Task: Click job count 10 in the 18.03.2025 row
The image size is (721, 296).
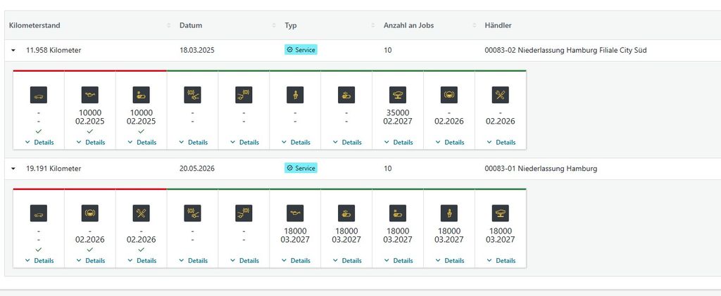Action: (388, 51)
